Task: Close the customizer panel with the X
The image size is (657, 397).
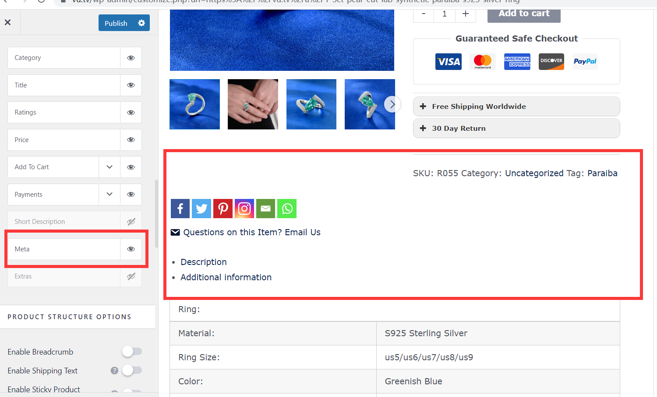Action: (x=7, y=23)
